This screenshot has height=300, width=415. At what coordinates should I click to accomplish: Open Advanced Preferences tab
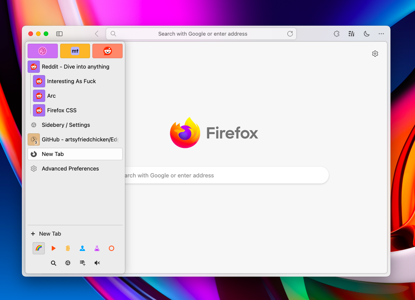[75, 169]
